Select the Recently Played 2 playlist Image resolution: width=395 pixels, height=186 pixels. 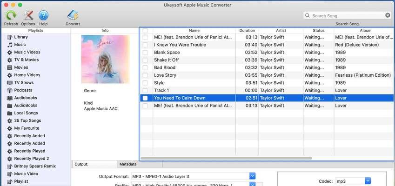pyautogui.click(x=32, y=158)
